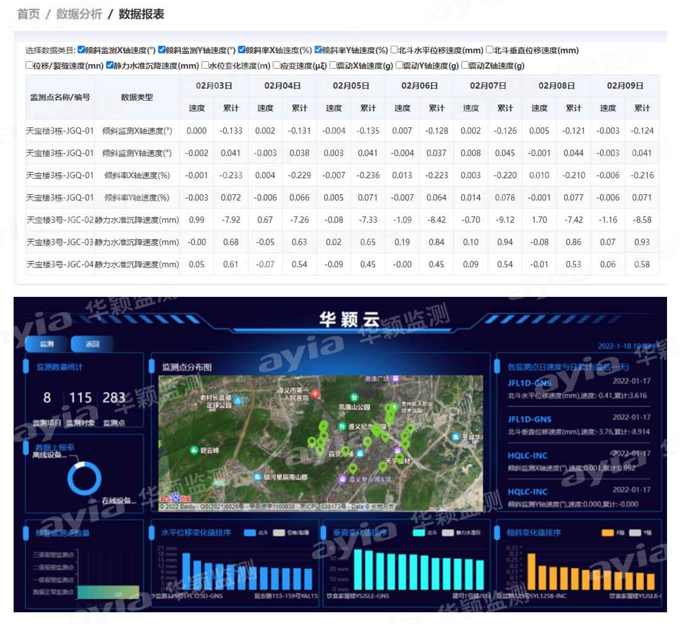This screenshot has width=680, height=624.
Task: Click the 碧云峰 peak marker on the map
Action: click(x=194, y=450)
